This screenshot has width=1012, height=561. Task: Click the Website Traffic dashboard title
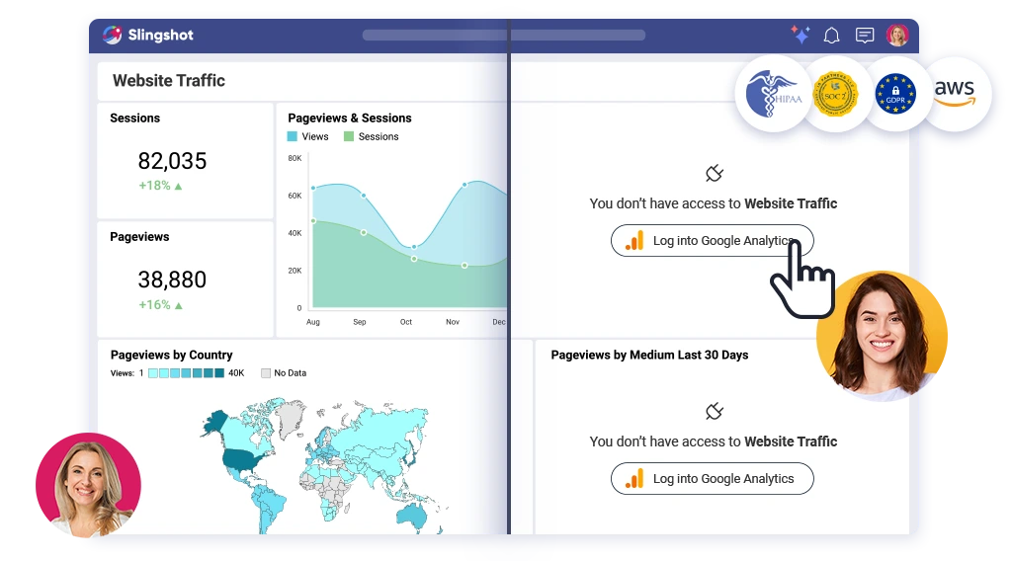point(169,81)
